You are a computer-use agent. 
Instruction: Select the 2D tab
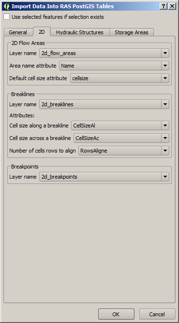[42, 32]
